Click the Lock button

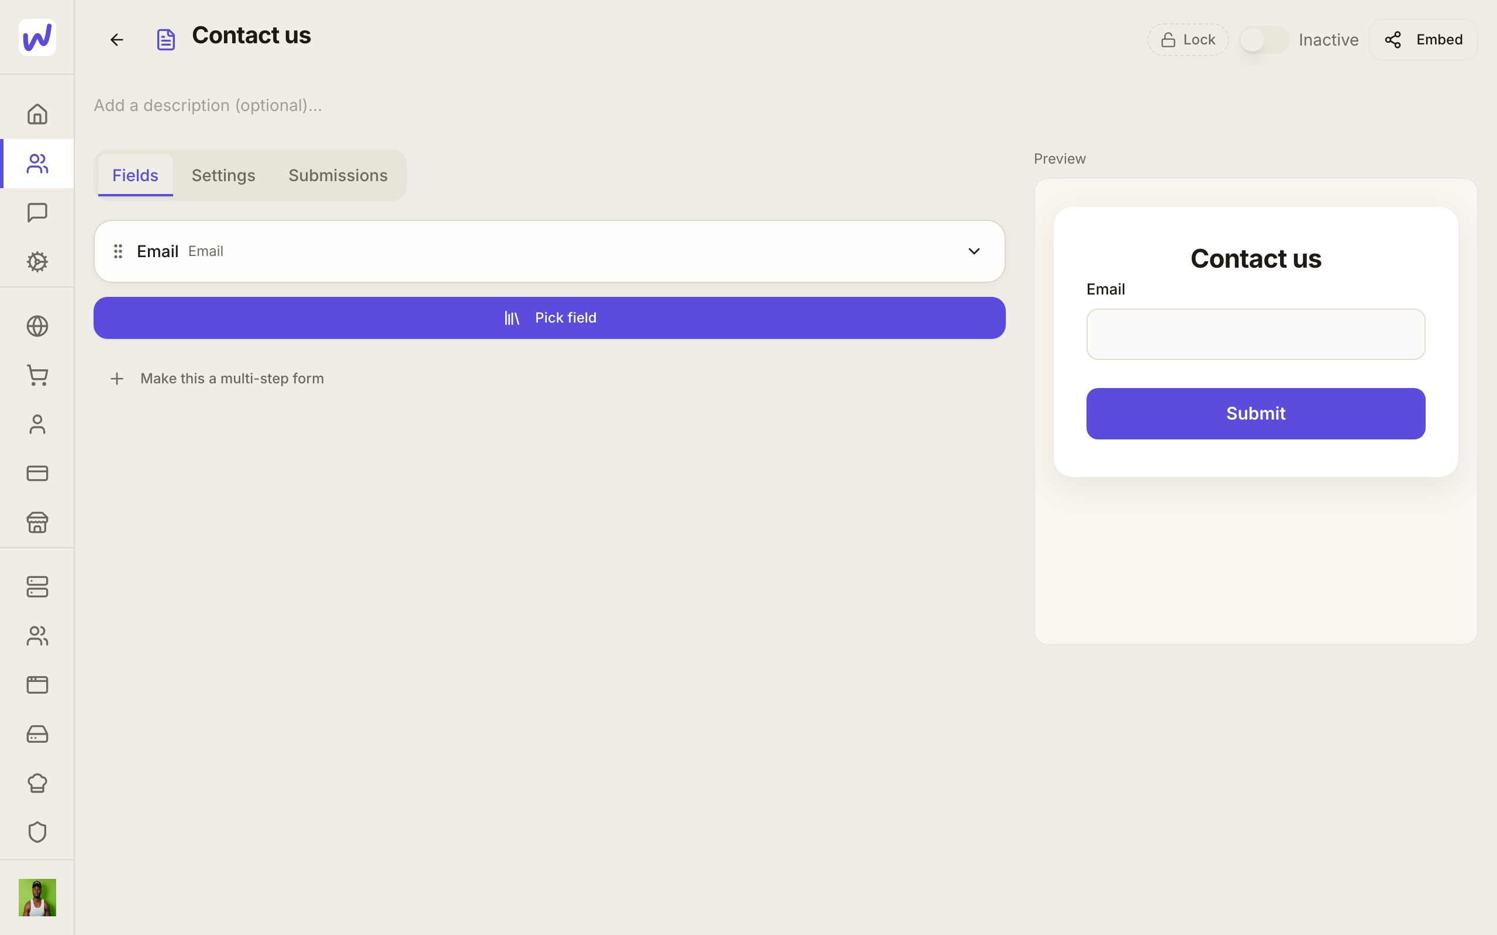click(x=1188, y=40)
